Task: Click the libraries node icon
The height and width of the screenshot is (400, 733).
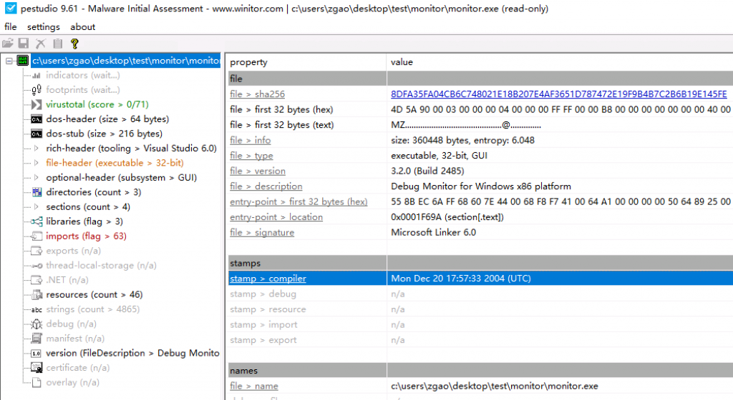Action: point(37,221)
